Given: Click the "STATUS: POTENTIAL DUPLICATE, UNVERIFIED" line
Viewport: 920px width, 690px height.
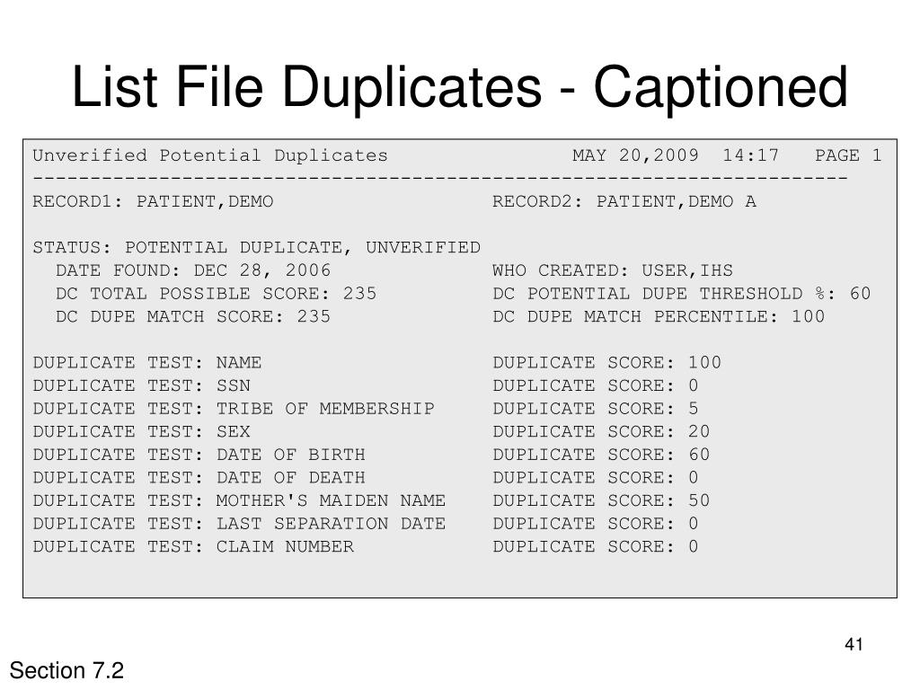Looking at the screenshot, I should point(257,247).
